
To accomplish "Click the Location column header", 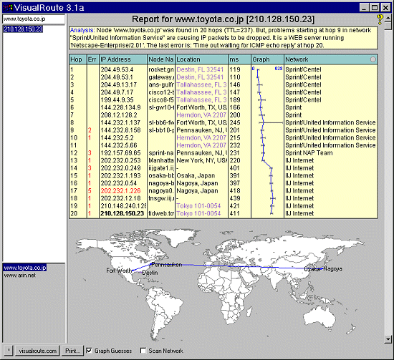I will pos(201,59).
